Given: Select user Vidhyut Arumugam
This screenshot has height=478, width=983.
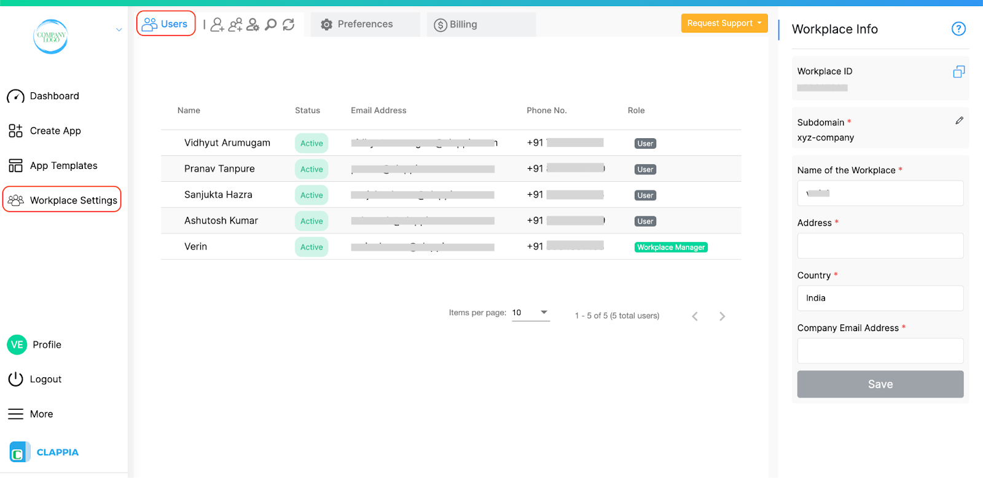Looking at the screenshot, I should pyautogui.click(x=227, y=143).
